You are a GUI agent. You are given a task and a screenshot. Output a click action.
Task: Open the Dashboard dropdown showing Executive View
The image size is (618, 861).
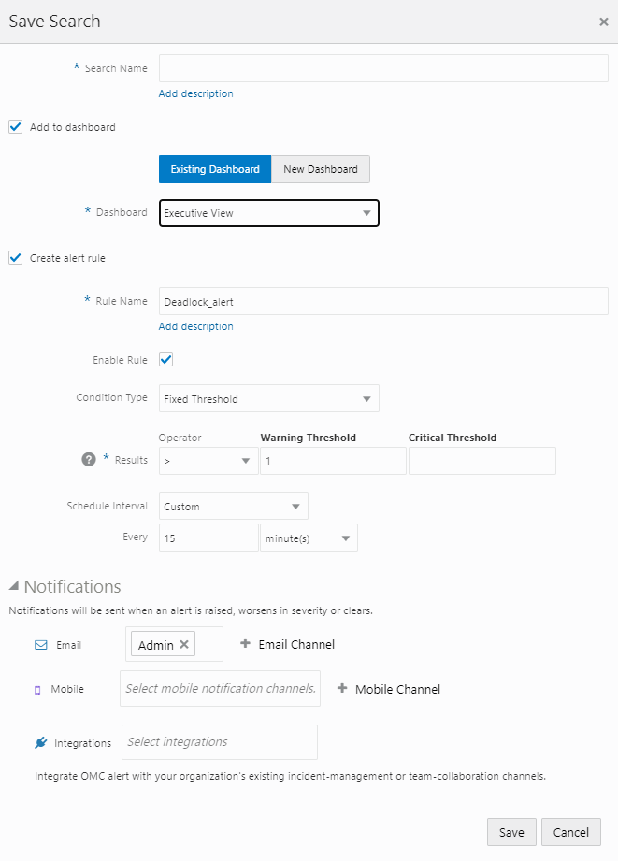tap(268, 212)
